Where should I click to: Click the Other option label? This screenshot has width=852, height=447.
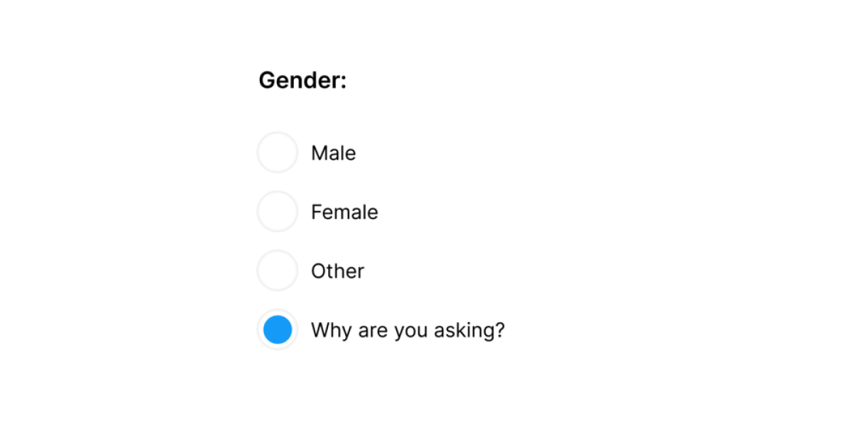(337, 270)
